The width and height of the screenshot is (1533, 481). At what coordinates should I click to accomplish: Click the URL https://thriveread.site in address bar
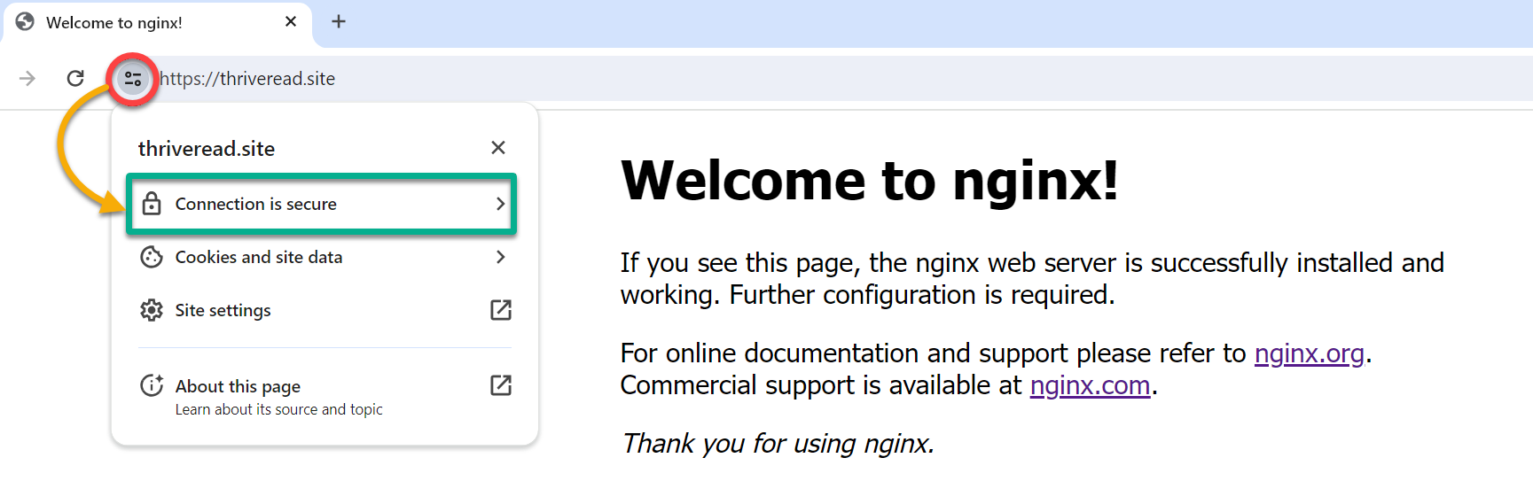tap(247, 79)
